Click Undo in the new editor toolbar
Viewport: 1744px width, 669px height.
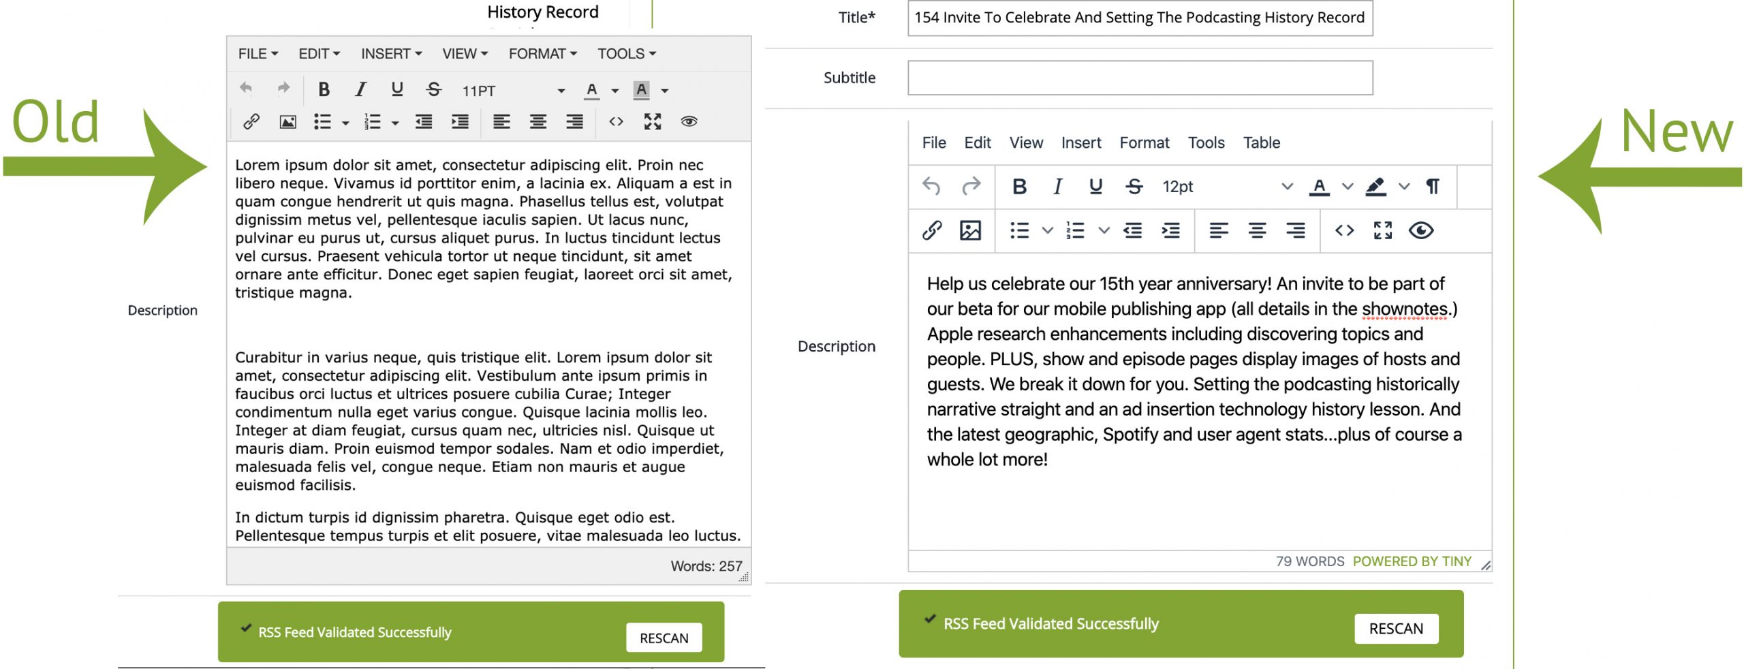[931, 187]
